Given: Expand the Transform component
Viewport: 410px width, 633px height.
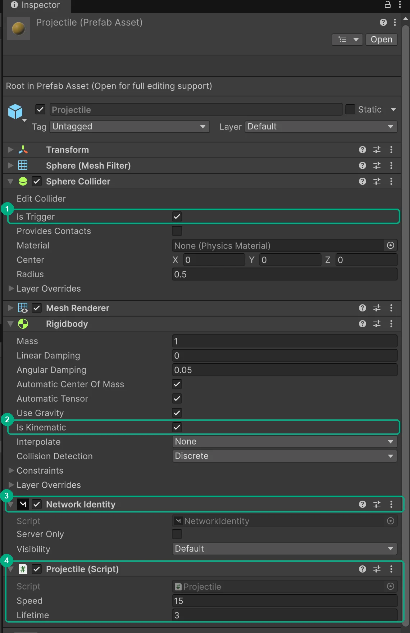Looking at the screenshot, I should (x=11, y=150).
